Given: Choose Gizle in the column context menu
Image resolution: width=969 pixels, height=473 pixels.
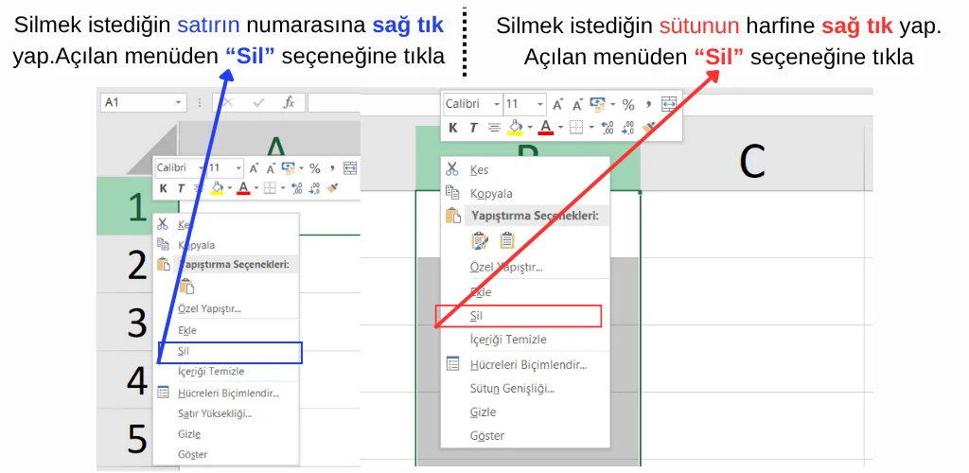Looking at the screenshot, I should (483, 412).
